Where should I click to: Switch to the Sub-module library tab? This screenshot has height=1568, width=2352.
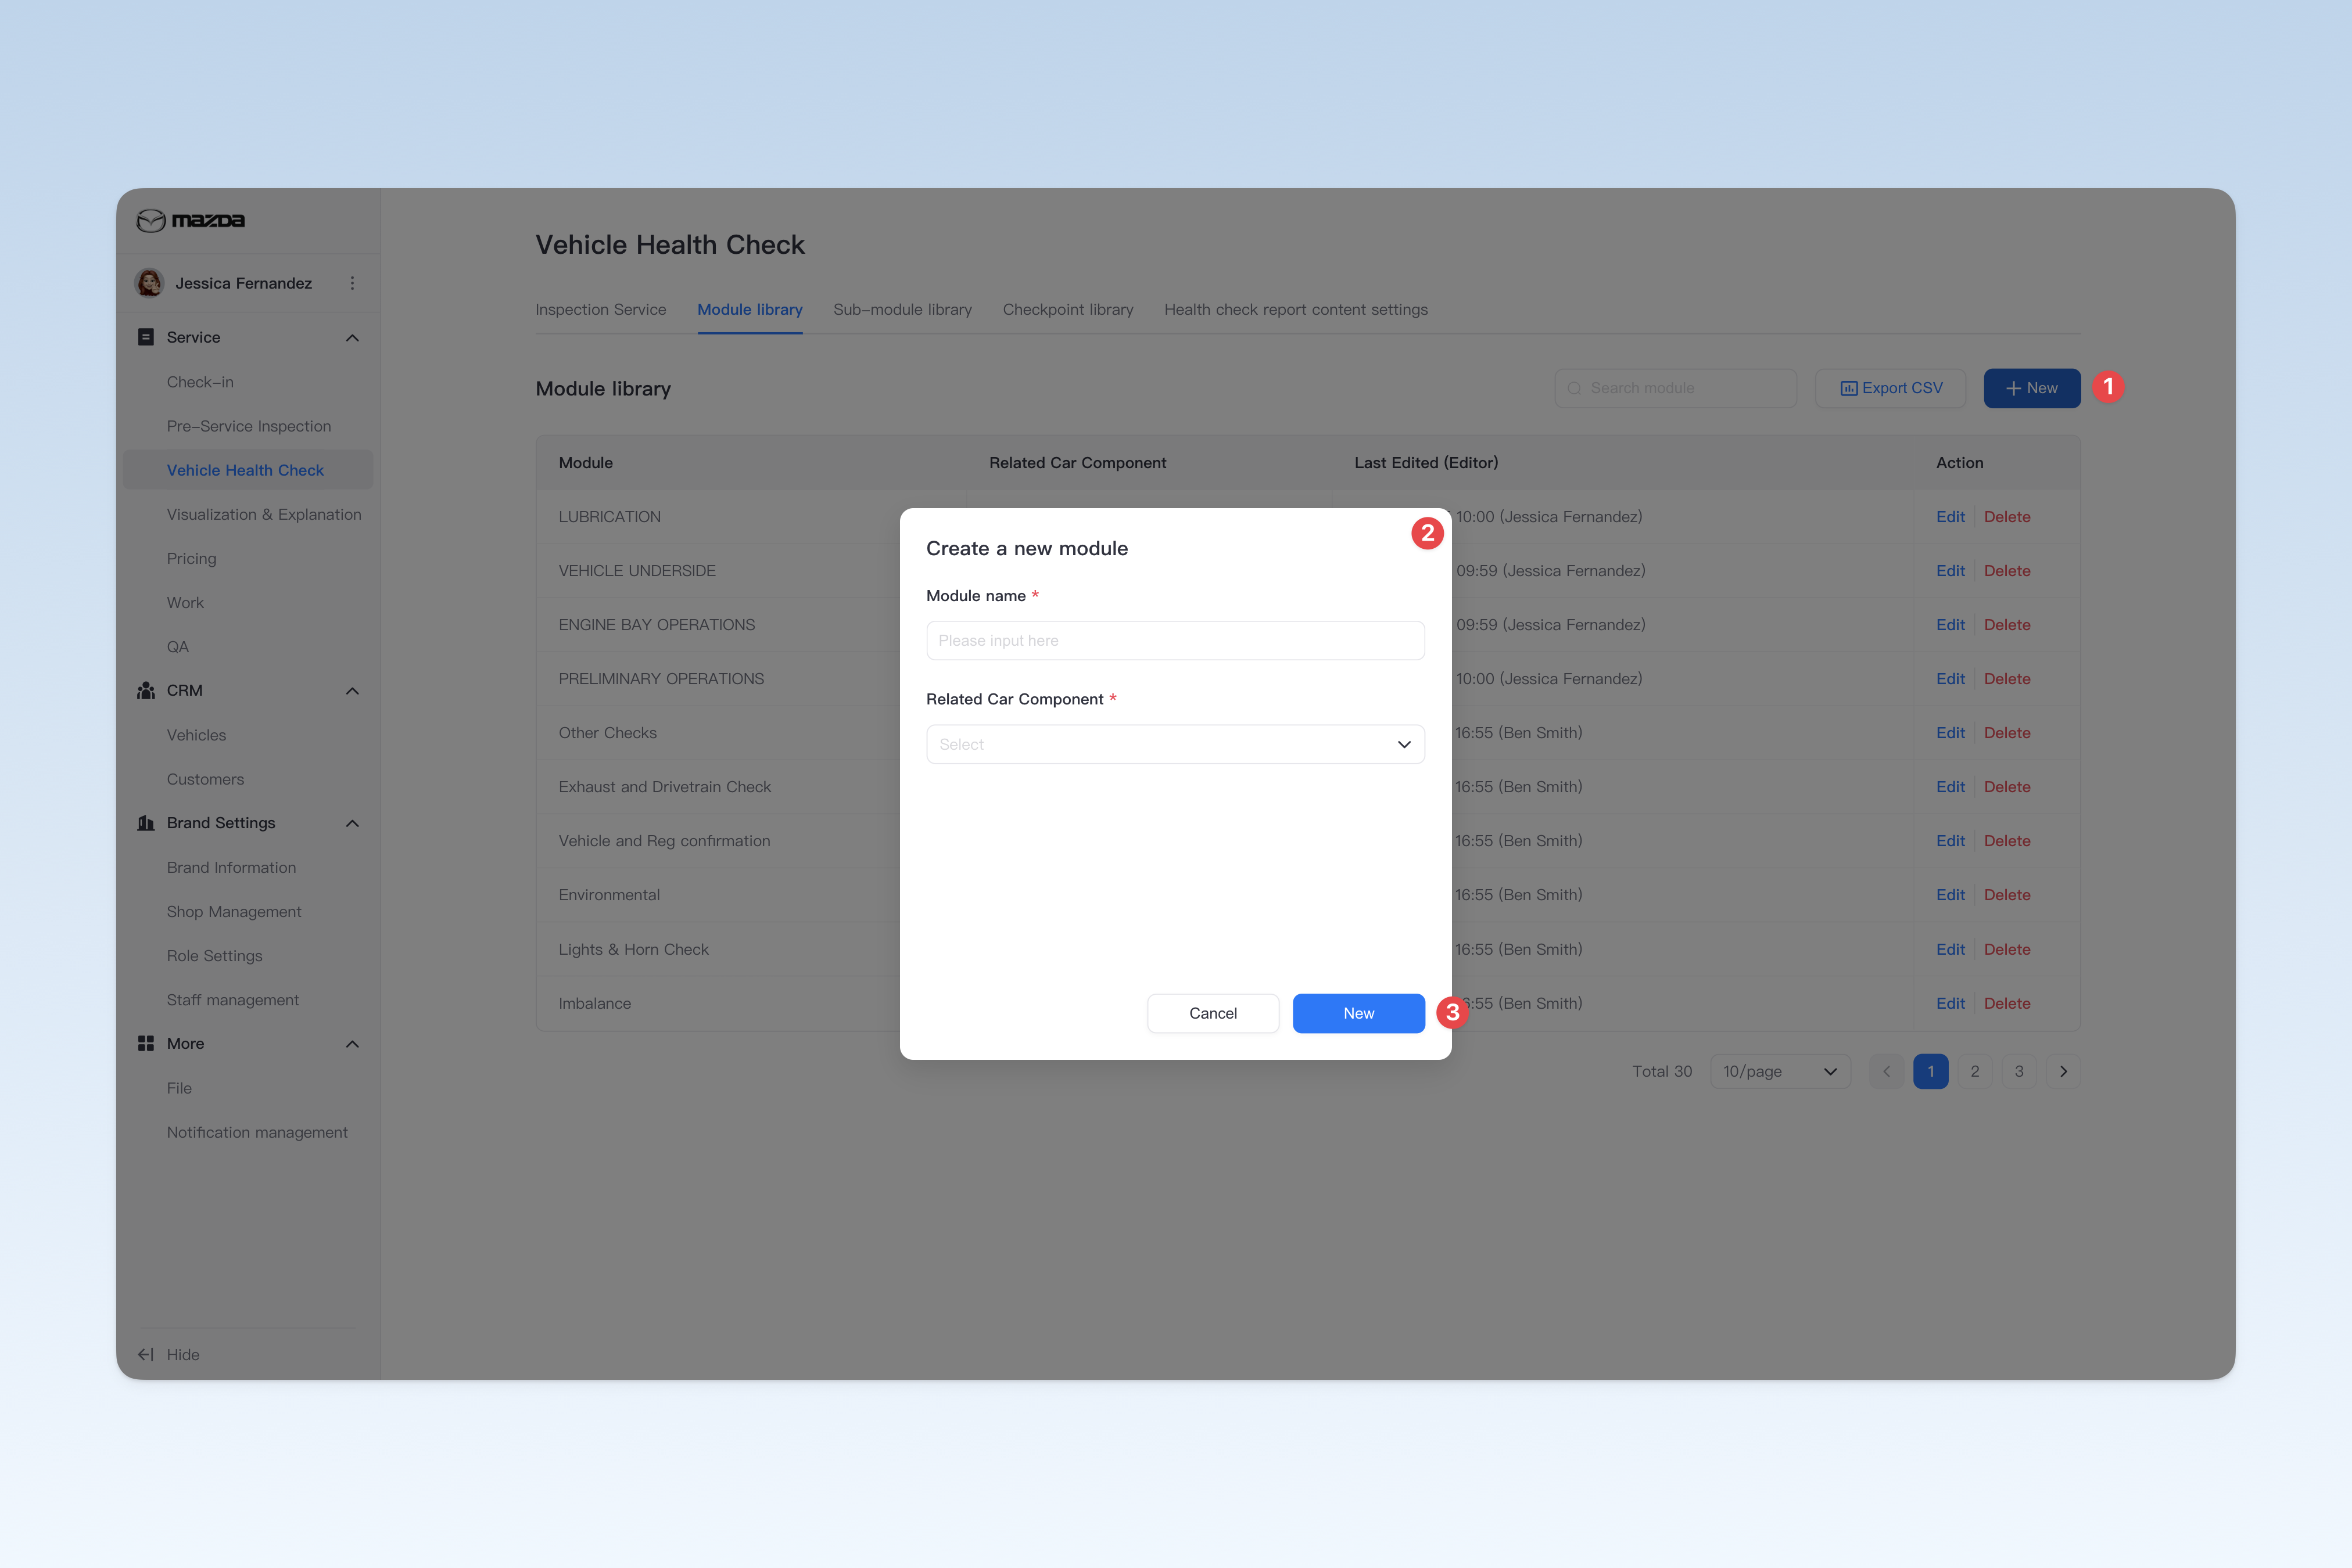(902, 310)
